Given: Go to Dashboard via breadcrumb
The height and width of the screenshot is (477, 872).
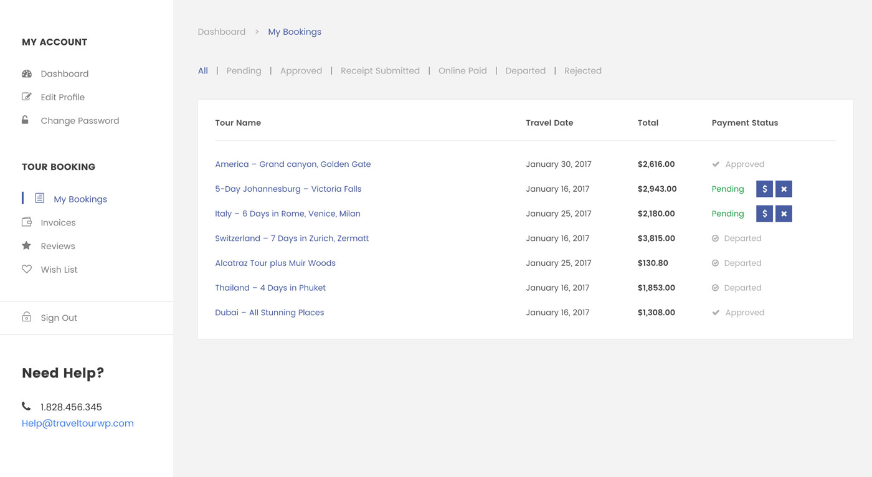Looking at the screenshot, I should (x=222, y=32).
